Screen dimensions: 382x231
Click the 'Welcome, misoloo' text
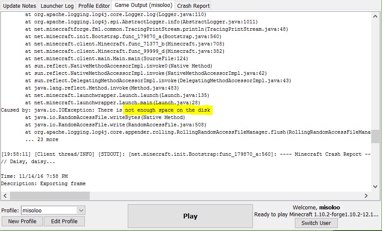316,208
